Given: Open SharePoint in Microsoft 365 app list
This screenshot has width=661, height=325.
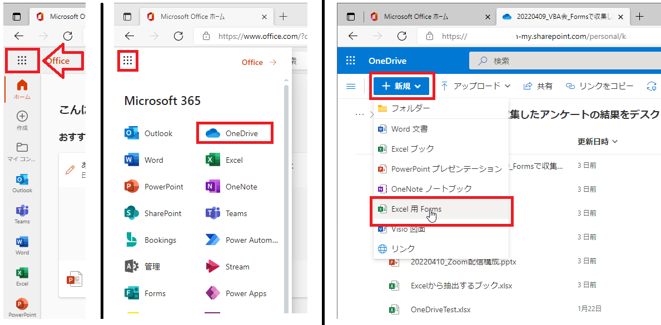Looking at the screenshot, I should click(153, 213).
